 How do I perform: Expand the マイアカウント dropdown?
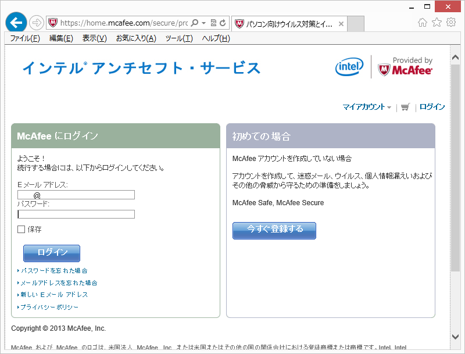pos(367,107)
